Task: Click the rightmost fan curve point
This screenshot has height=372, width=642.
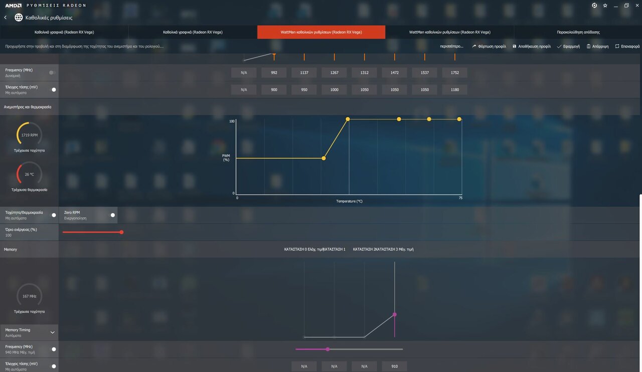Action: [x=459, y=119]
